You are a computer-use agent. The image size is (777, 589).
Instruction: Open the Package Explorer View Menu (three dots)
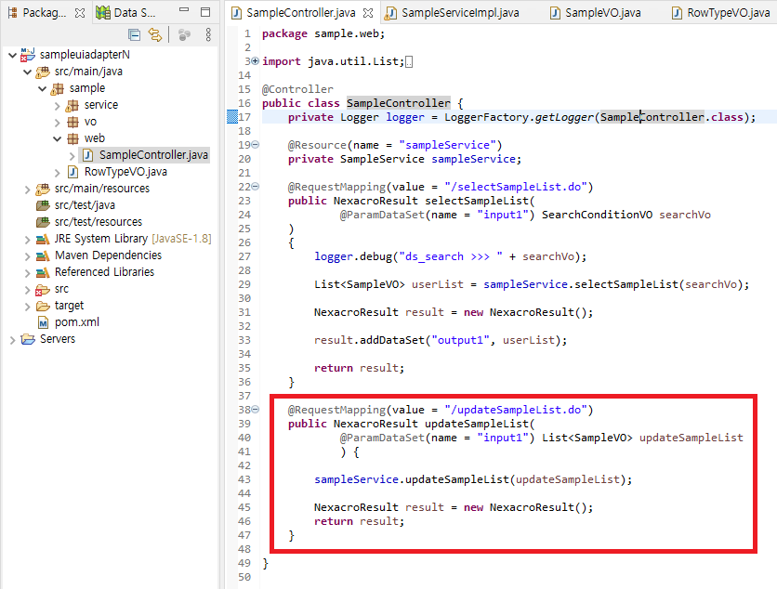(x=208, y=34)
